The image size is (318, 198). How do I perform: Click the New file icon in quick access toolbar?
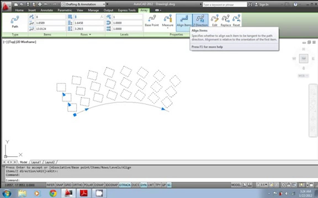16,4
